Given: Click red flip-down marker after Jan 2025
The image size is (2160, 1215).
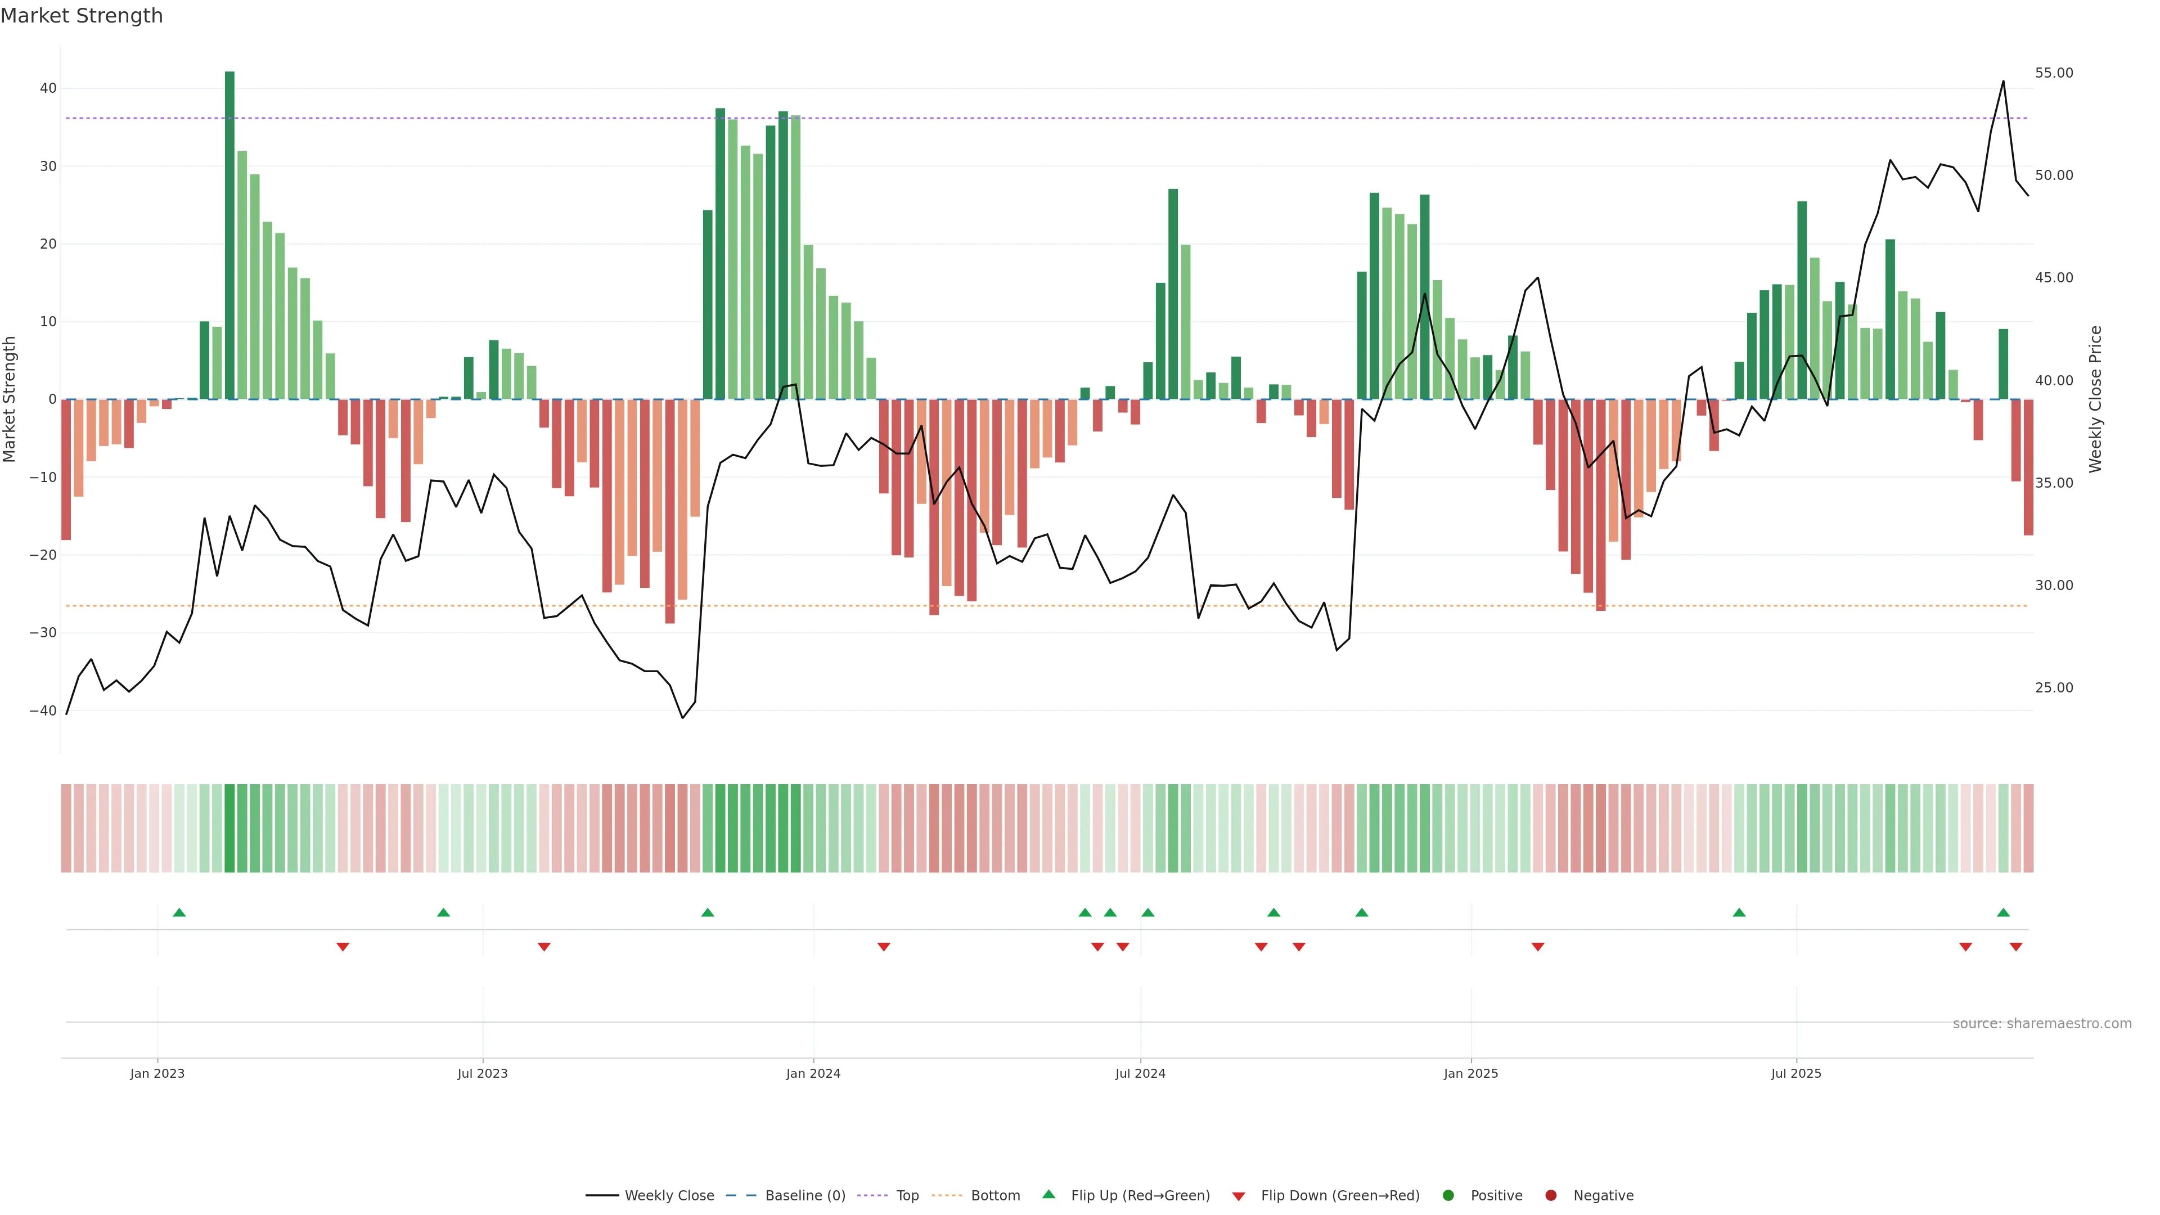Looking at the screenshot, I should pos(1538,947).
